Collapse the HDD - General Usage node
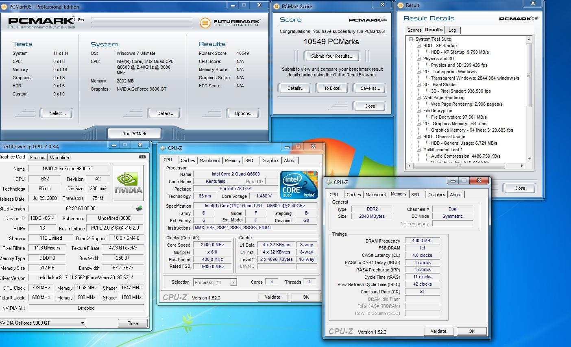This screenshot has width=571, height=347. pos(419,137)
